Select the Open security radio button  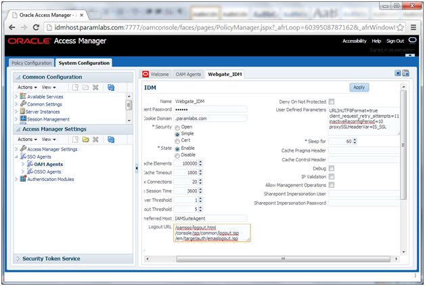(x=177, y=128)
